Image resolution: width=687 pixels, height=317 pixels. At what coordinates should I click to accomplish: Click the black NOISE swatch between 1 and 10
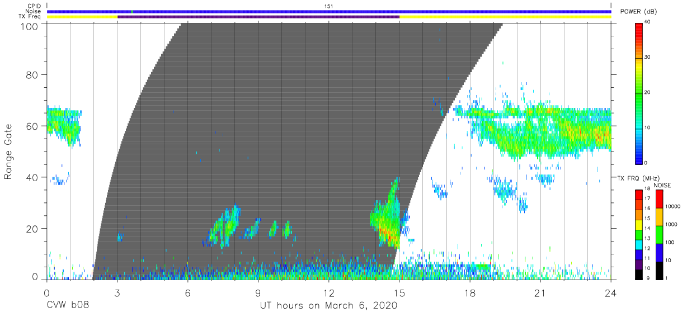(x=659, y=271)
